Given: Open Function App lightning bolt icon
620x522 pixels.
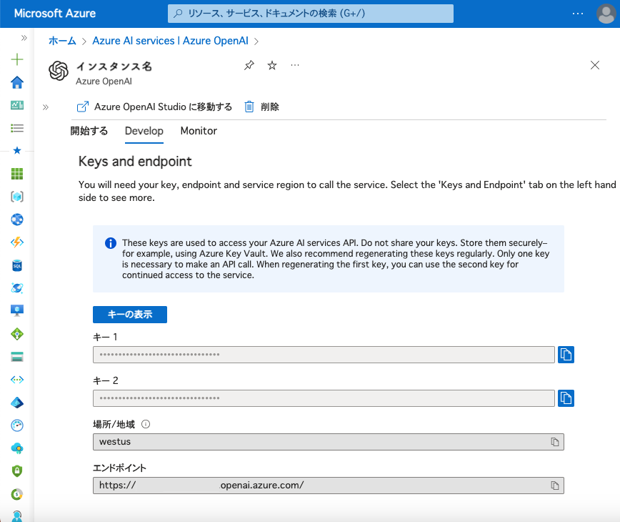Looking at the screenshot, I should tap(17, 242).
